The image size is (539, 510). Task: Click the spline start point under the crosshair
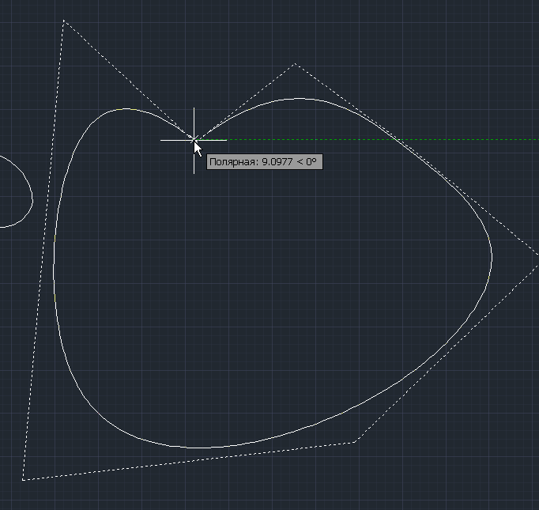coord(194,140)
